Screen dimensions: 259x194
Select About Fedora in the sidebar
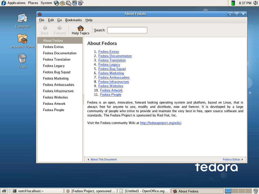point(60,41)
